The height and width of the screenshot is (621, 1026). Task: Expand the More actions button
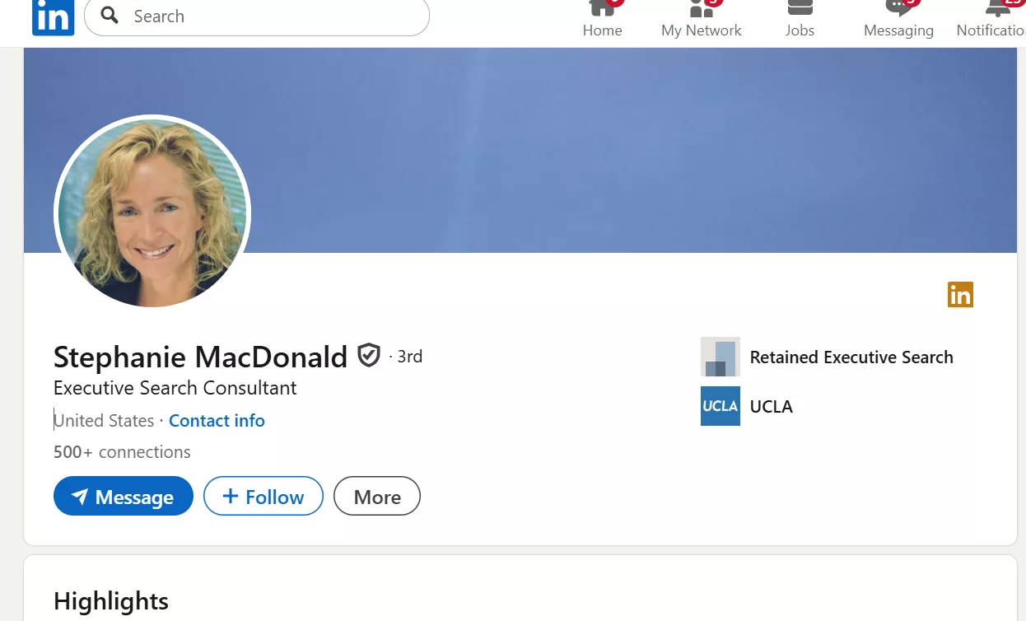(377, 497)
